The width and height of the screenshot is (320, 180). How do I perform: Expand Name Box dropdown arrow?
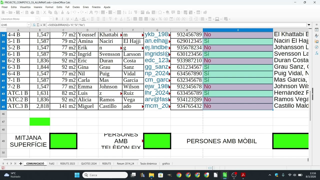tap(28, 25)
